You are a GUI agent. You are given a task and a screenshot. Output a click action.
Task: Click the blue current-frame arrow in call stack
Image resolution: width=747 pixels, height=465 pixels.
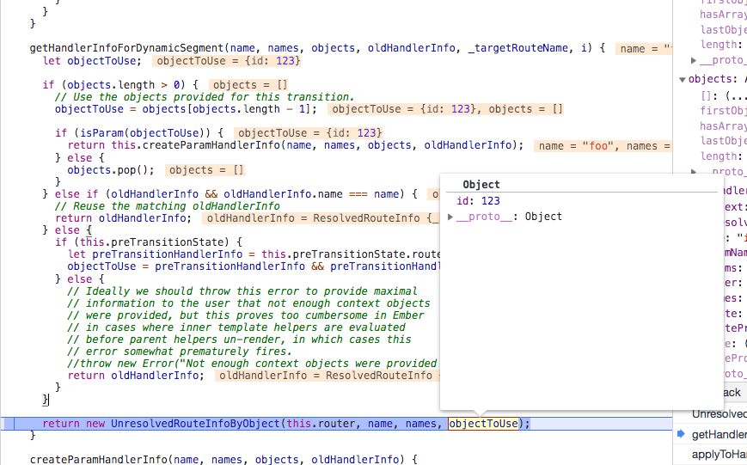click(682, 433)
